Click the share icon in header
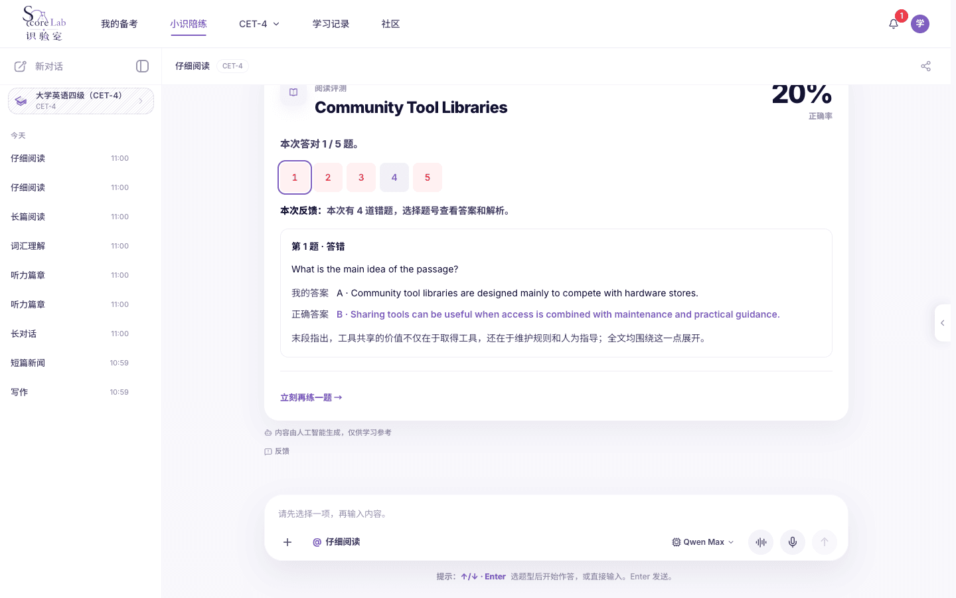Screen dimensions: 956x598 coord(925,66)
